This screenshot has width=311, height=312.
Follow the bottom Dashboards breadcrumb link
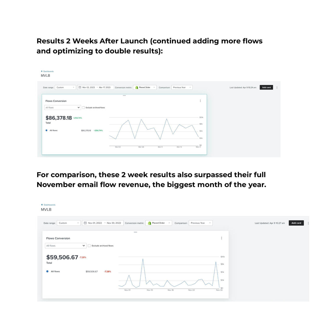[x=49, y=205]
